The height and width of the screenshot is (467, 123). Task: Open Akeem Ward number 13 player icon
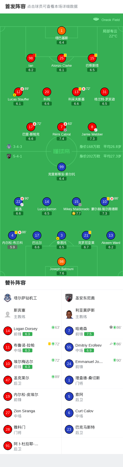pos(111,235)
